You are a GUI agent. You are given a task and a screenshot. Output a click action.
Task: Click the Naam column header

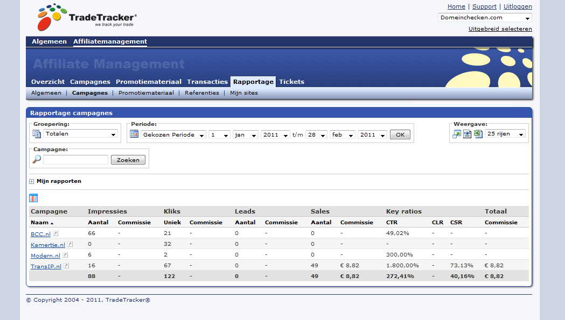(x=39, y=223)
